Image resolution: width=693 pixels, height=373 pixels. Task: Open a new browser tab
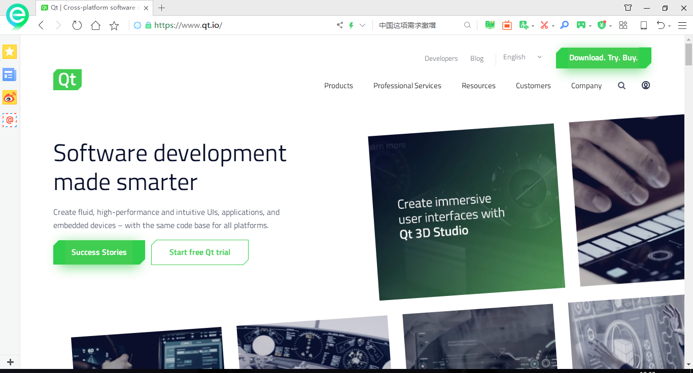162,8
